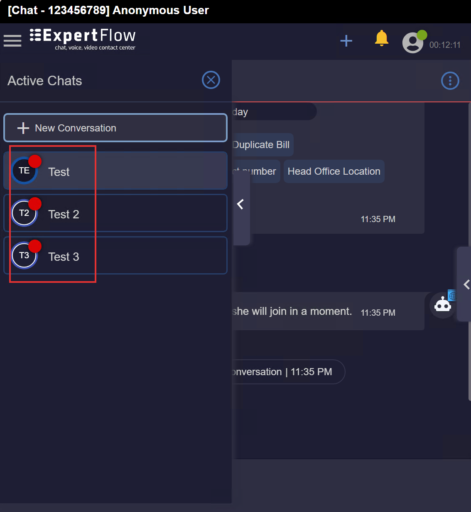This screenshot has width=471, height=512.
Task: Expand the right side panel chevron
Action: point(466,284)
